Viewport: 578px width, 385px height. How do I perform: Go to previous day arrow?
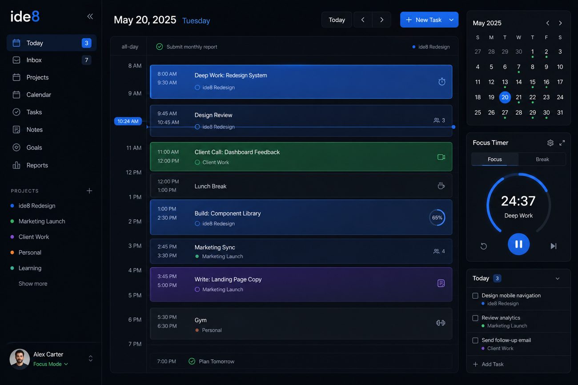[x=363, y=20]
